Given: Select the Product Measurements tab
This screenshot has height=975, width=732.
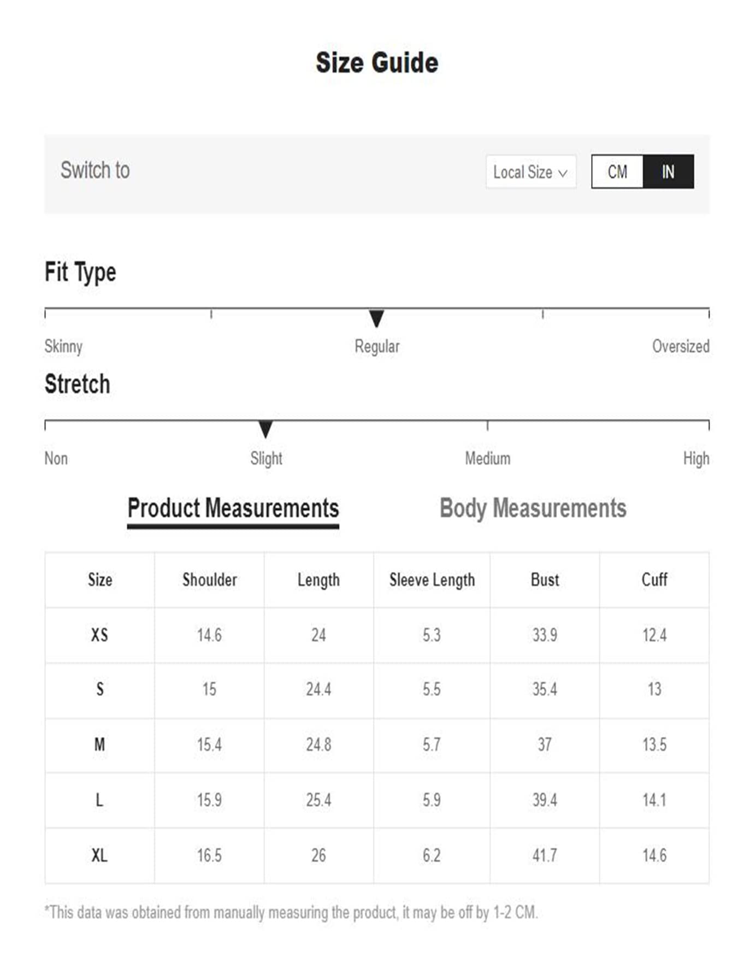Looking at the screenshot, I should coord(233,509).
